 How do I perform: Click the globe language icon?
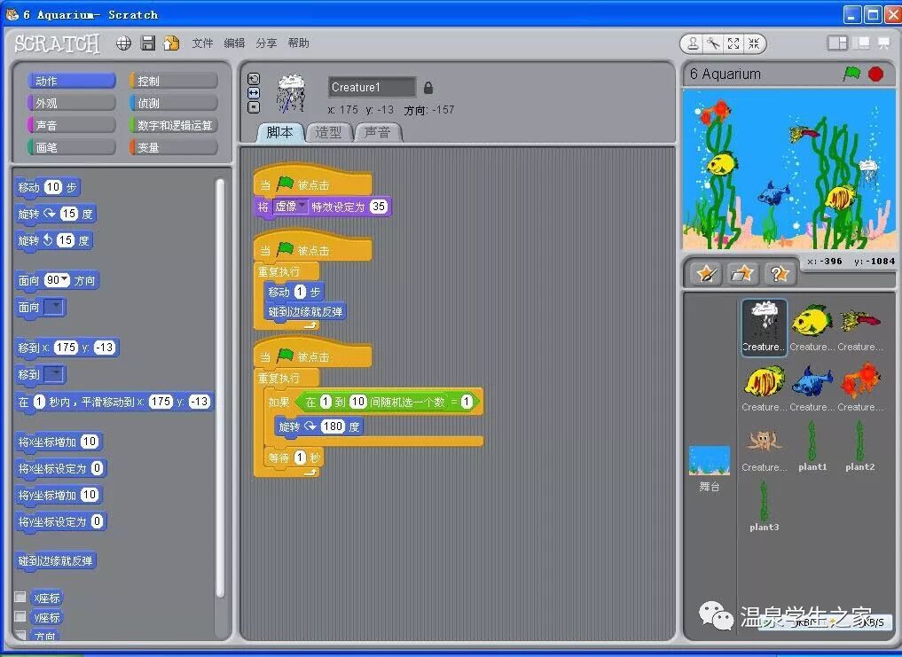click(123, 43)
